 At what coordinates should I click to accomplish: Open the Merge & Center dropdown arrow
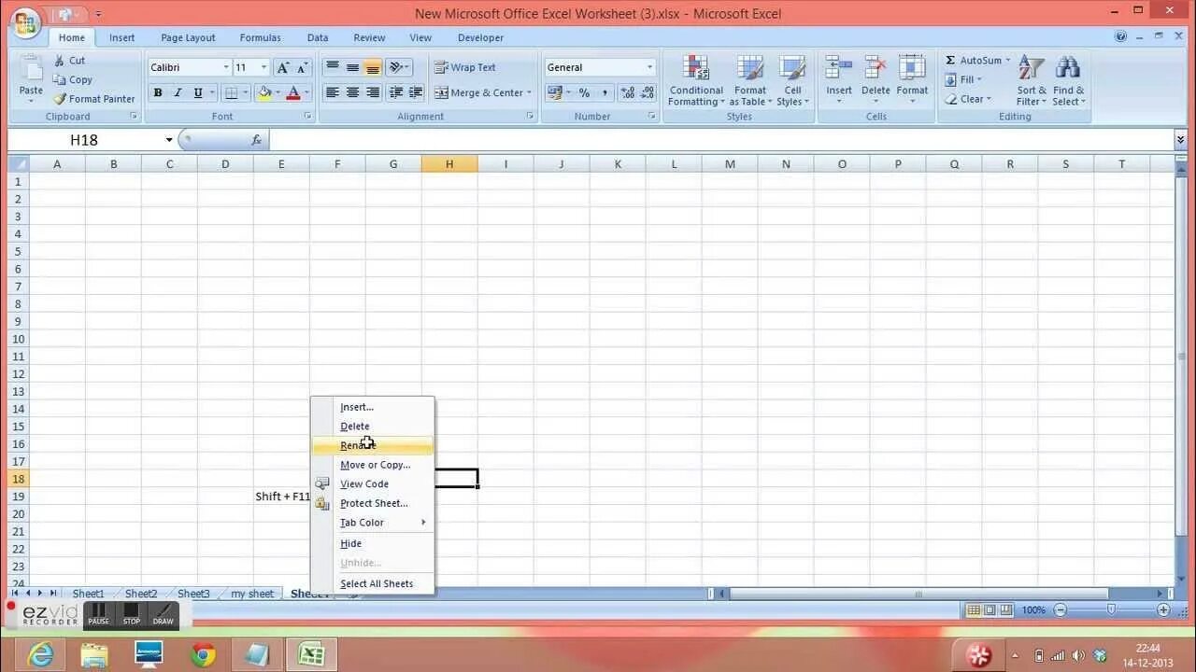529,92
